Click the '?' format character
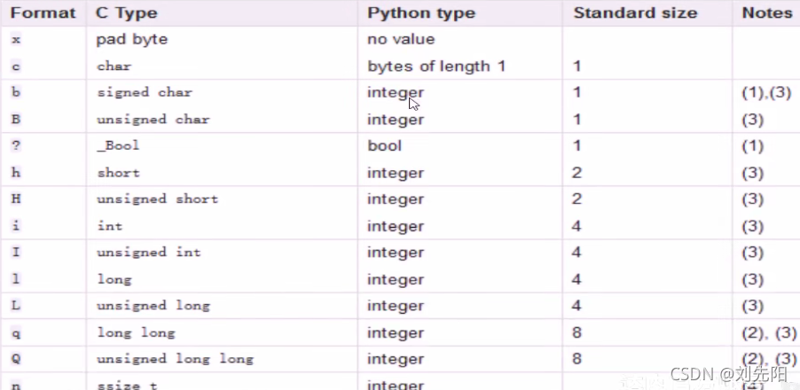This screenshot has height=390, width=800. [17, 145]
